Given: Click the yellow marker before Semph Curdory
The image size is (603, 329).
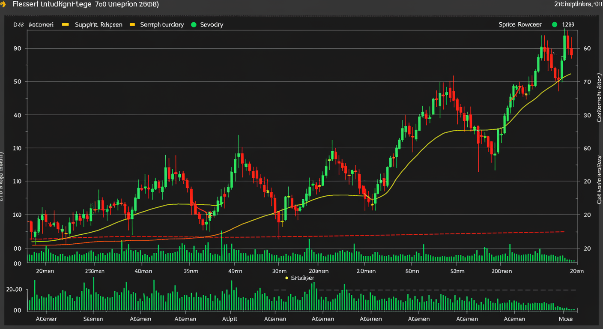Looking at the screenshot, I should click(x=132, y=25).
